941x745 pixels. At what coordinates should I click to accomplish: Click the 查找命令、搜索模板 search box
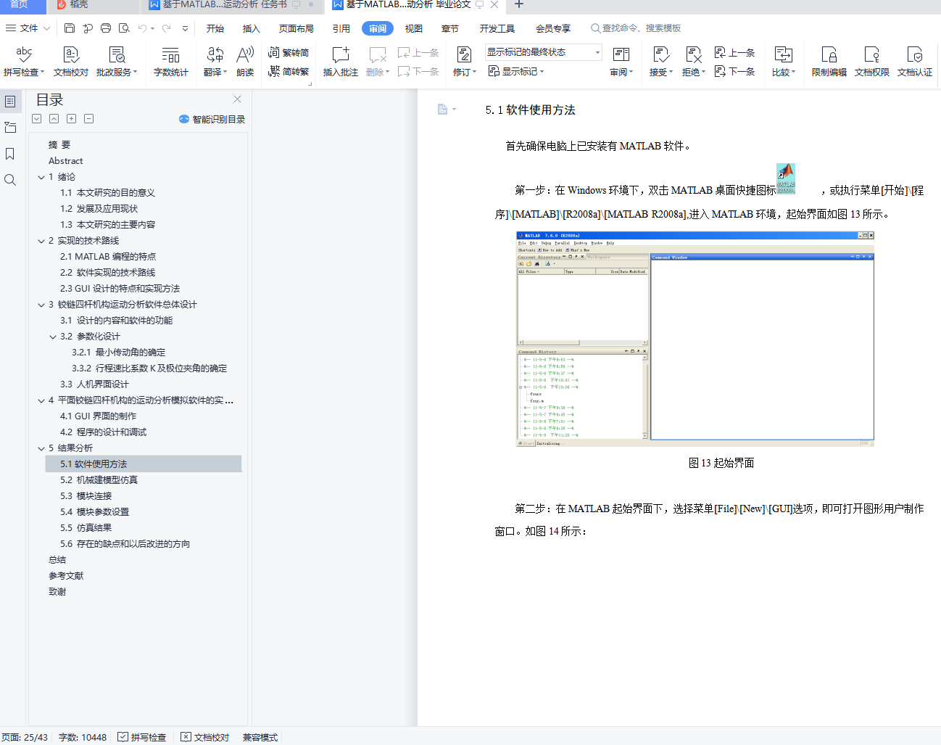point(636,28)
